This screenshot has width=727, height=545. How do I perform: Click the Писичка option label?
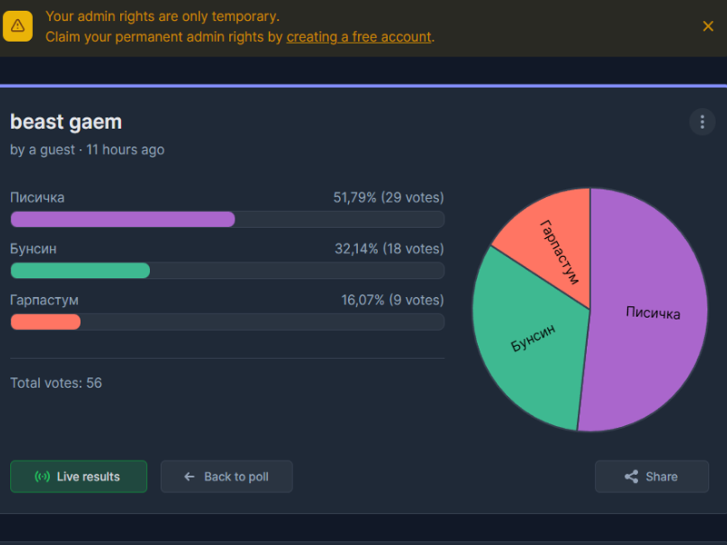(x=37, y=197)
